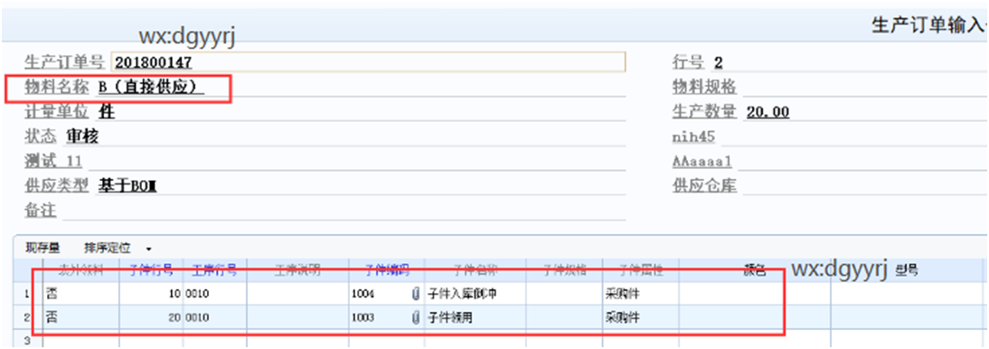
Task: Open the 排序定位 dropdown arrow
Action: click(x=148, y=249)
